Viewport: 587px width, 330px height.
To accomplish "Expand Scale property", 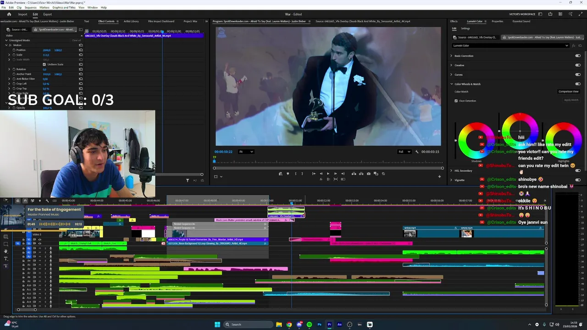I will [9, 55].
